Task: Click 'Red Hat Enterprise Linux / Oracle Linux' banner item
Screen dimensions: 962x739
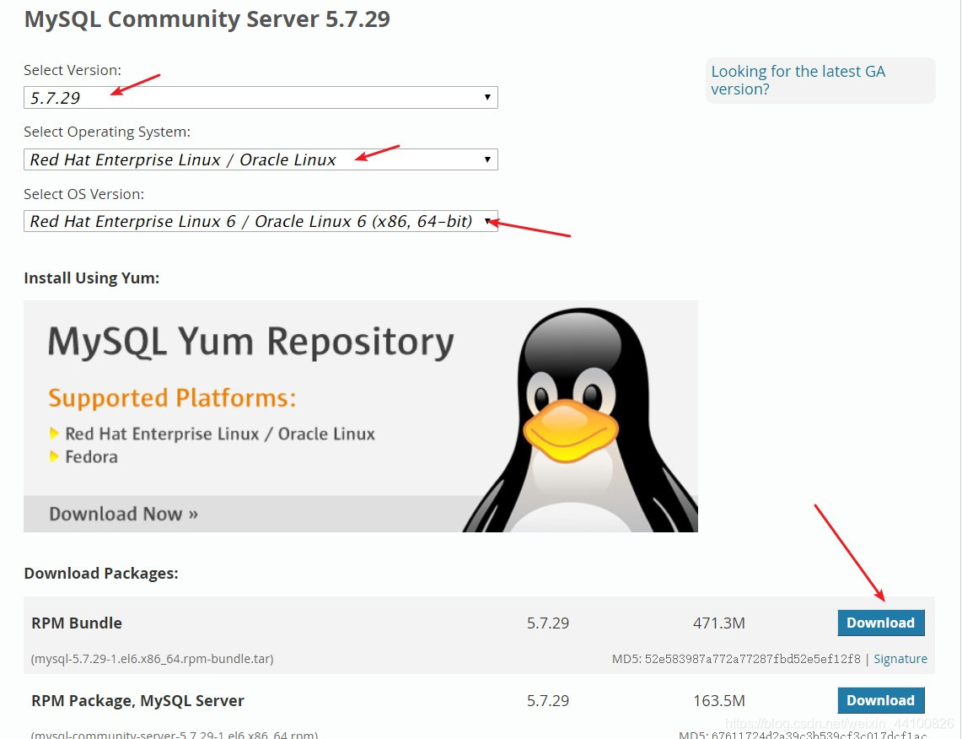Action: (220, 434)
